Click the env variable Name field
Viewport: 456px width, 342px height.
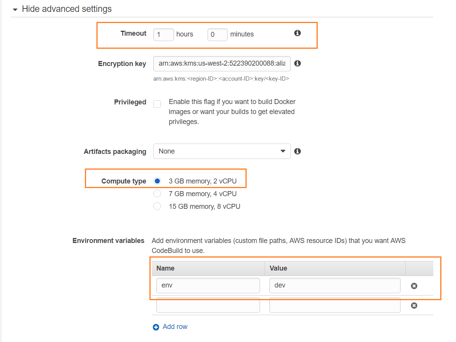click(x=208, y=286)
